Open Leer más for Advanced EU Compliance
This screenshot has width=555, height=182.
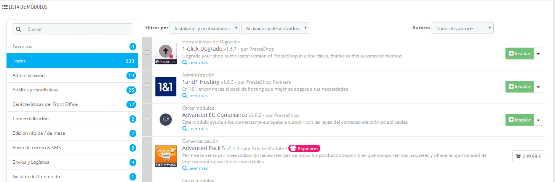(195, 129)
